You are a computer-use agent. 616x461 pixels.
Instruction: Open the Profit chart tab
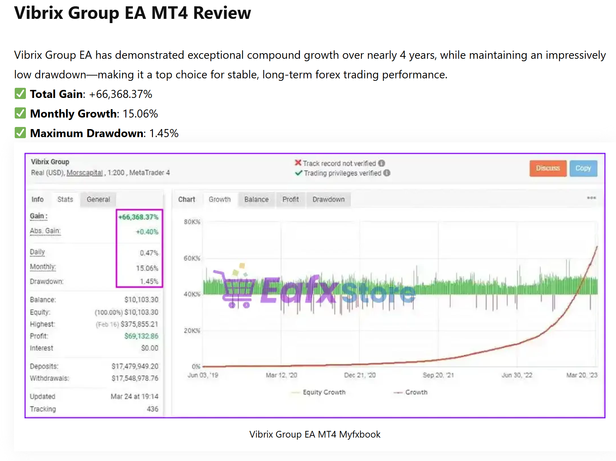click(x=290, y=199)
